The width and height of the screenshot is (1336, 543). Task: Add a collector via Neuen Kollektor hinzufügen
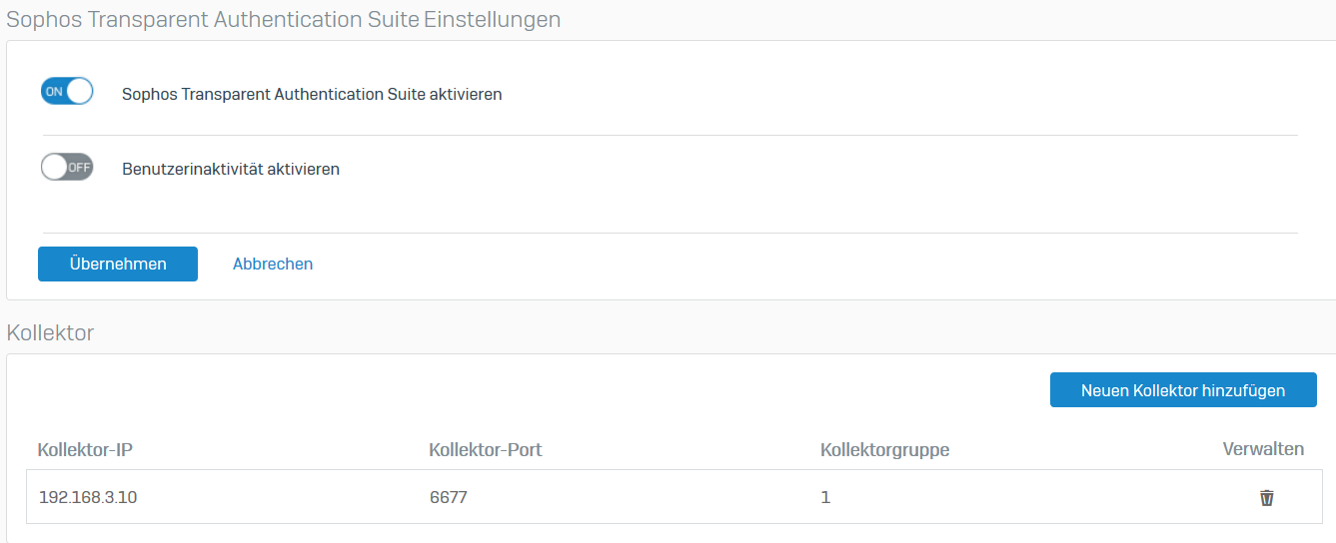[x=1183, y=390]
